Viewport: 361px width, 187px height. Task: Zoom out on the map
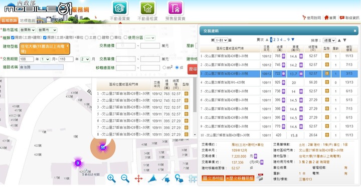click(x=125, y=178)
